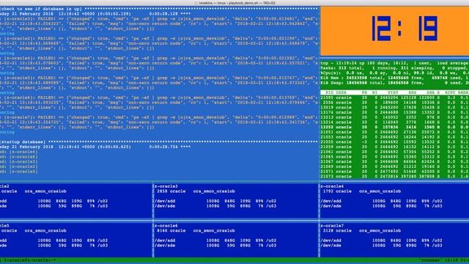This screenshot has width=469, height=264.
Task: Click the process row with PID 21061
Action: 394,152
